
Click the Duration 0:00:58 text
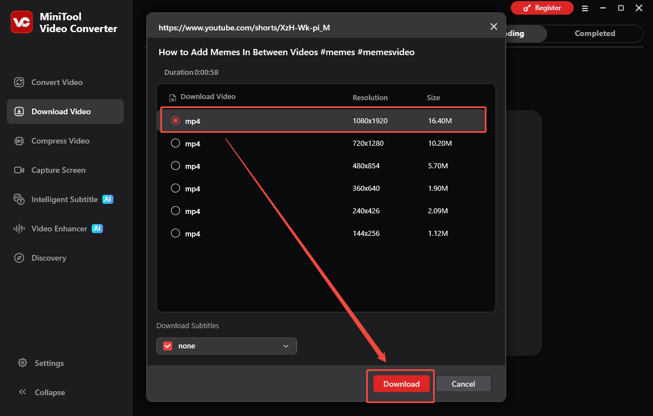tap(191, 72)
